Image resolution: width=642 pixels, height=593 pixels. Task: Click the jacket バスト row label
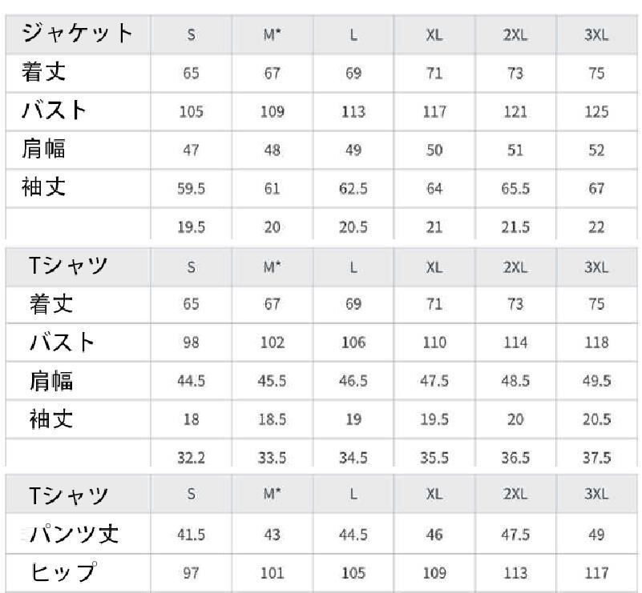pyautogui.click(x=54, y=111)
